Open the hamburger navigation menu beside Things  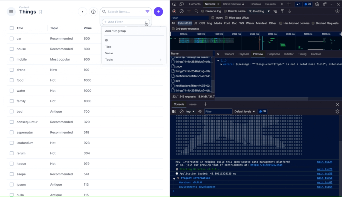click(x=11, y=12)
